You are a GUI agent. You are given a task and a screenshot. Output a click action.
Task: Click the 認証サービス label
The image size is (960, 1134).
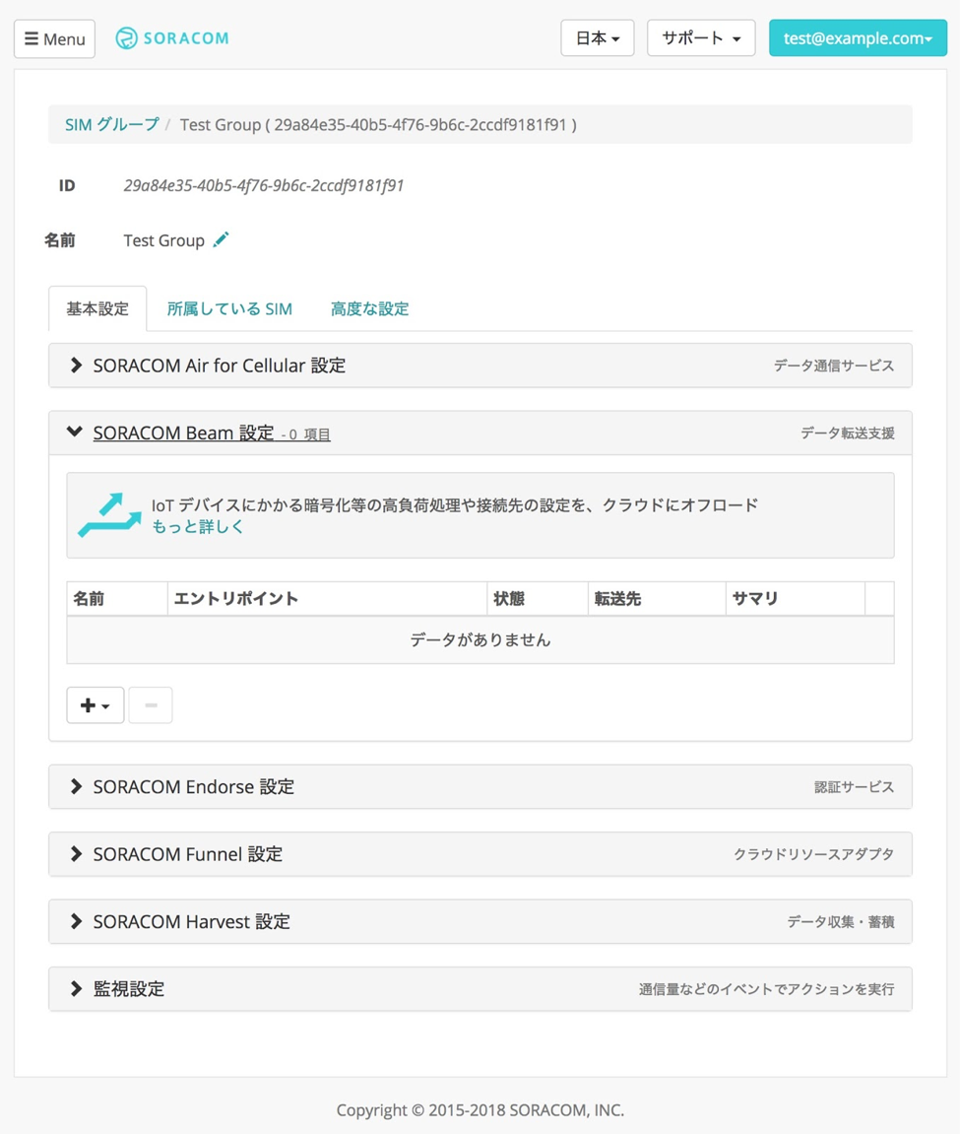click(x=855, y=787)
